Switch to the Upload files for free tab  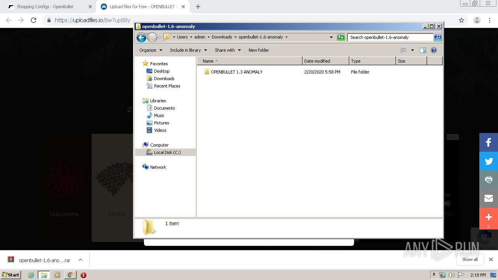143,7
